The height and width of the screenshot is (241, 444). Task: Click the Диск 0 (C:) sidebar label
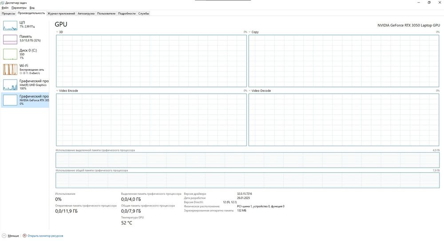[x=28, y=50]
